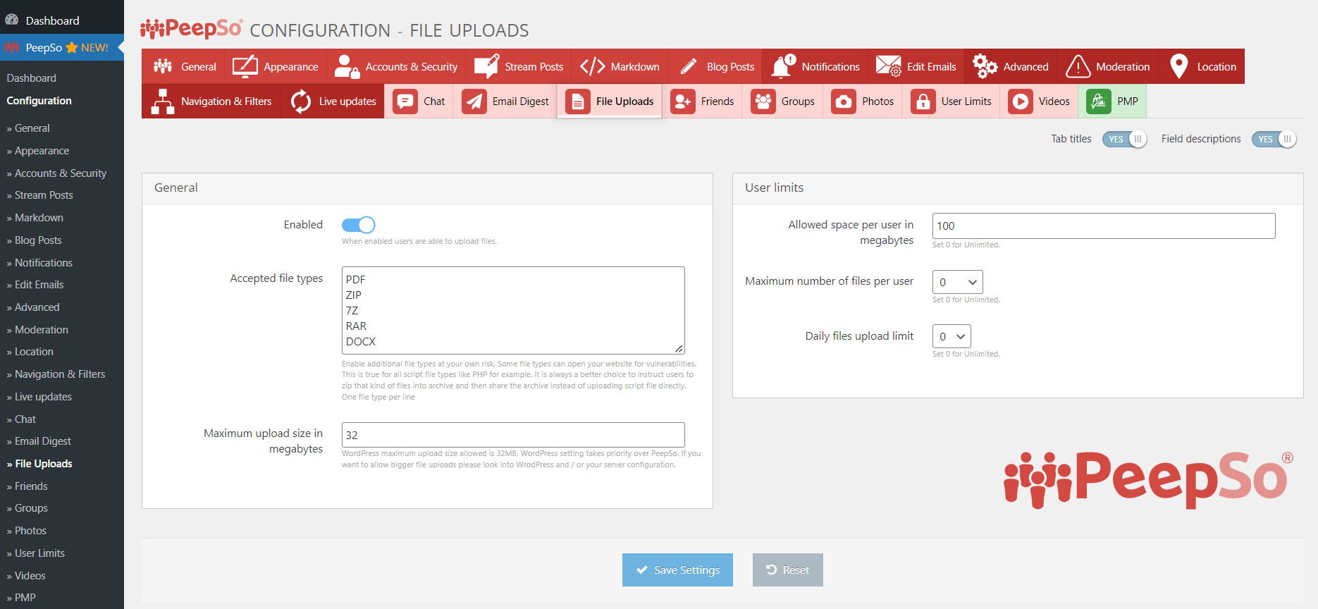Click the PMP green icon

1099,101
